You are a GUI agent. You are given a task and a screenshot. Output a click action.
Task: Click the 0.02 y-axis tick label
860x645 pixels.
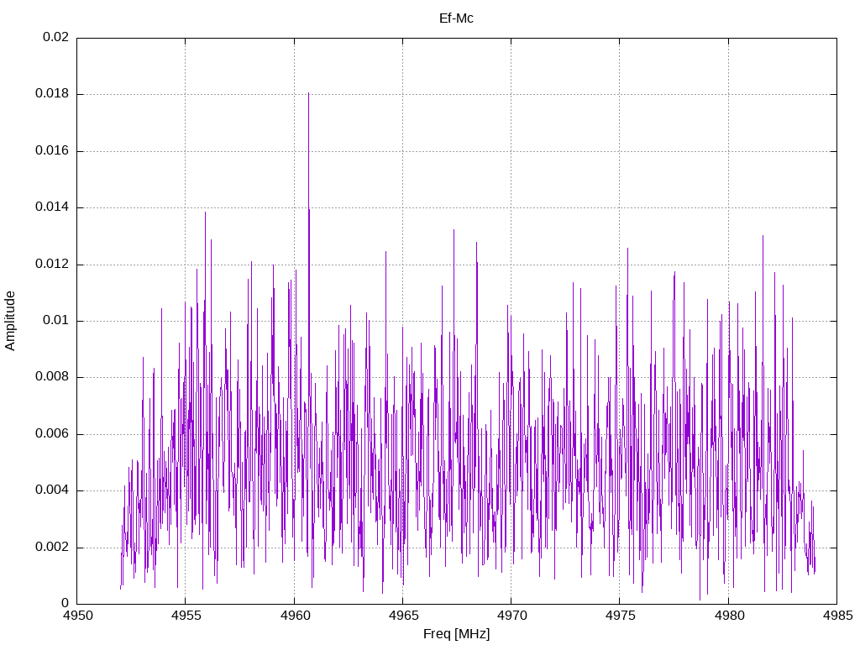point(55,38)
